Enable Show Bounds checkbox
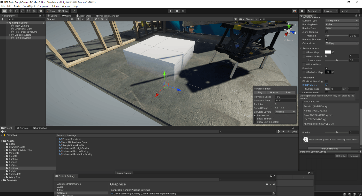The height and width of the screenshot is (196, 362). [255, 119]
